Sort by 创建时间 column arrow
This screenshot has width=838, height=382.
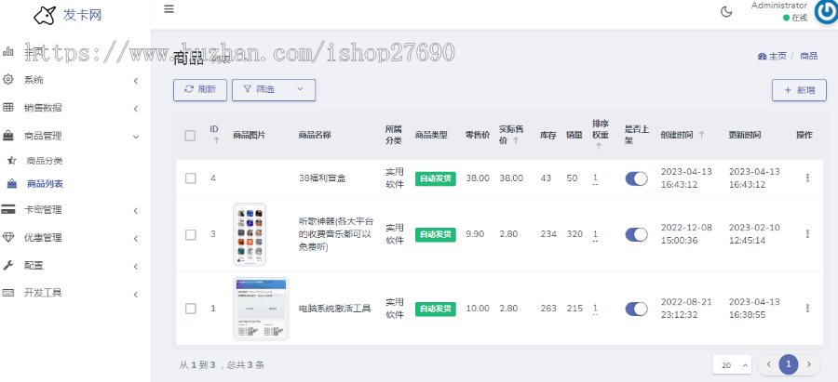point(701,135)
